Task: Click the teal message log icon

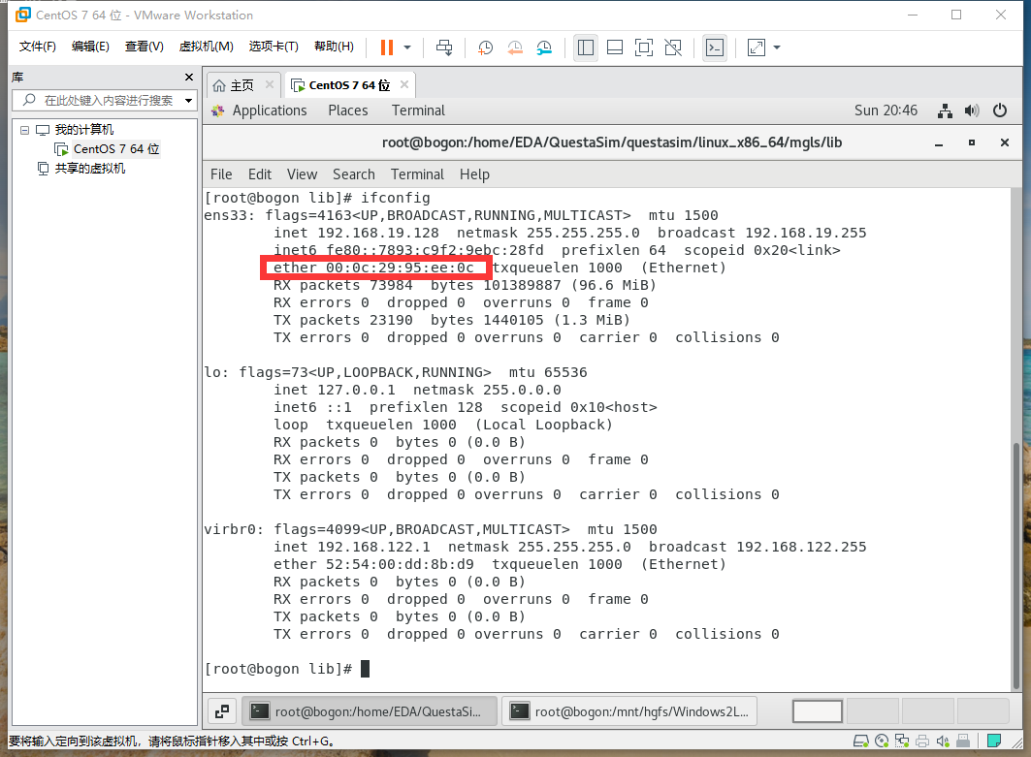Action: [x=994, y=741]
